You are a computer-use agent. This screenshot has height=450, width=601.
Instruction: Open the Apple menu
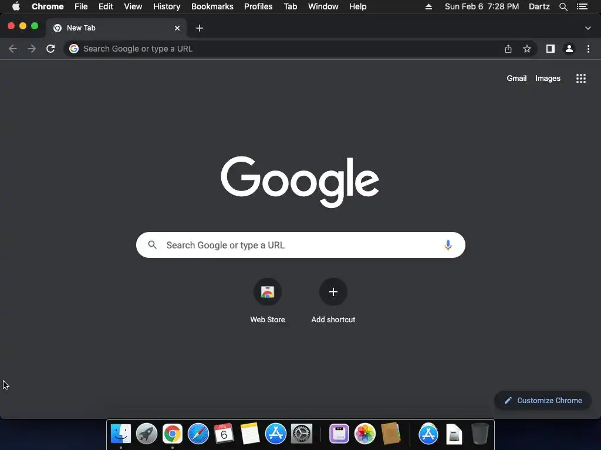pos(16,6)
